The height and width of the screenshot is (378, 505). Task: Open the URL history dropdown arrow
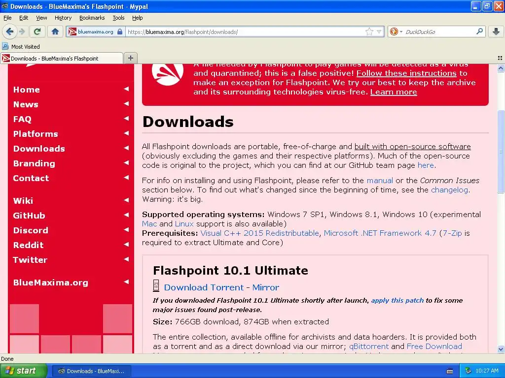pyautogui.click(x=379, y=31)
